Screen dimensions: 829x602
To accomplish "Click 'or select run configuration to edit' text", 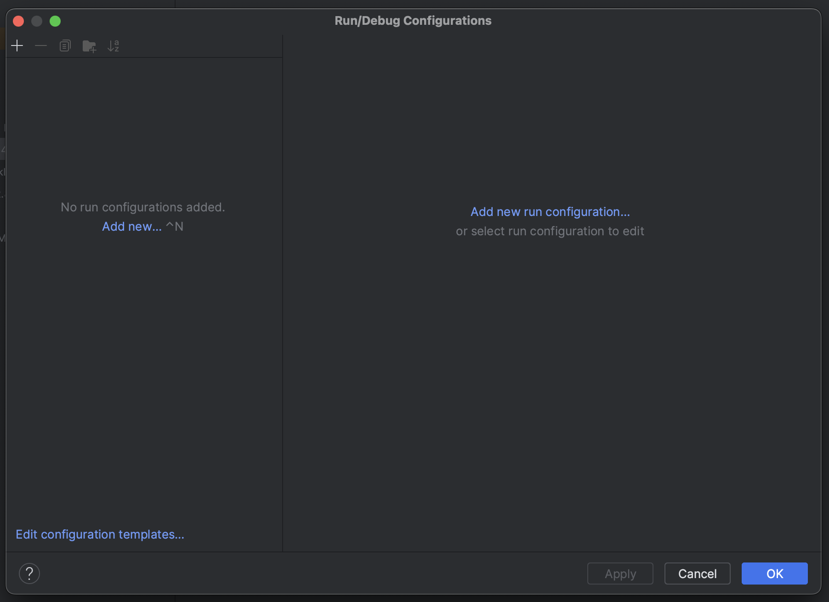I will 550,231.
